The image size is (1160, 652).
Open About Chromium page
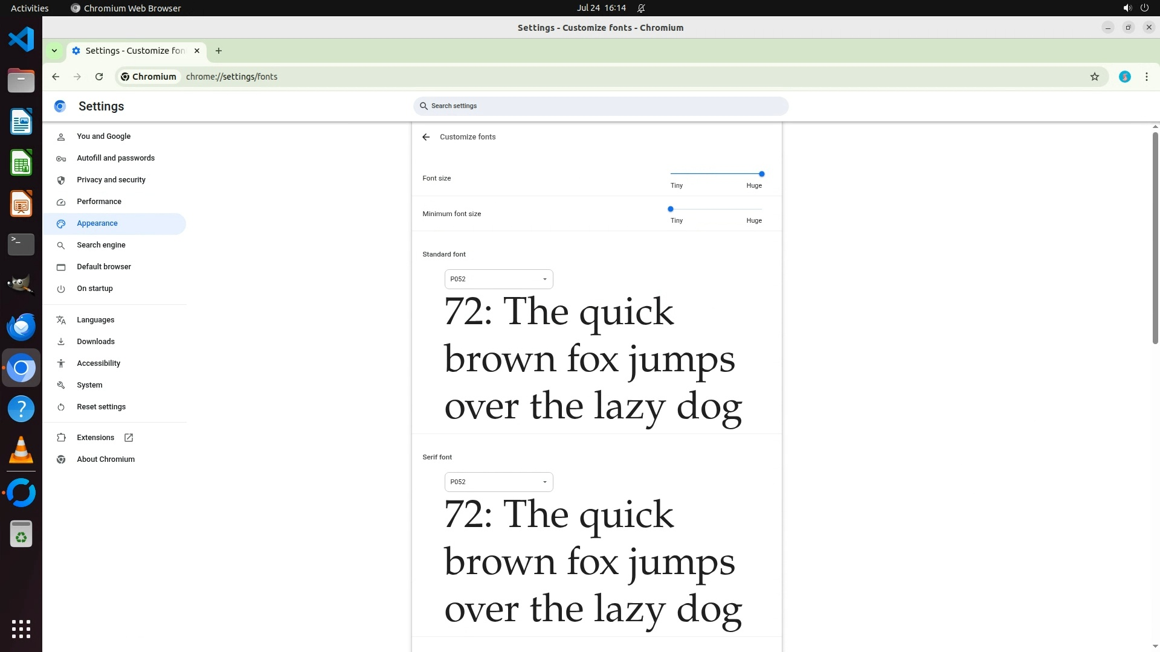pos(106,459)
